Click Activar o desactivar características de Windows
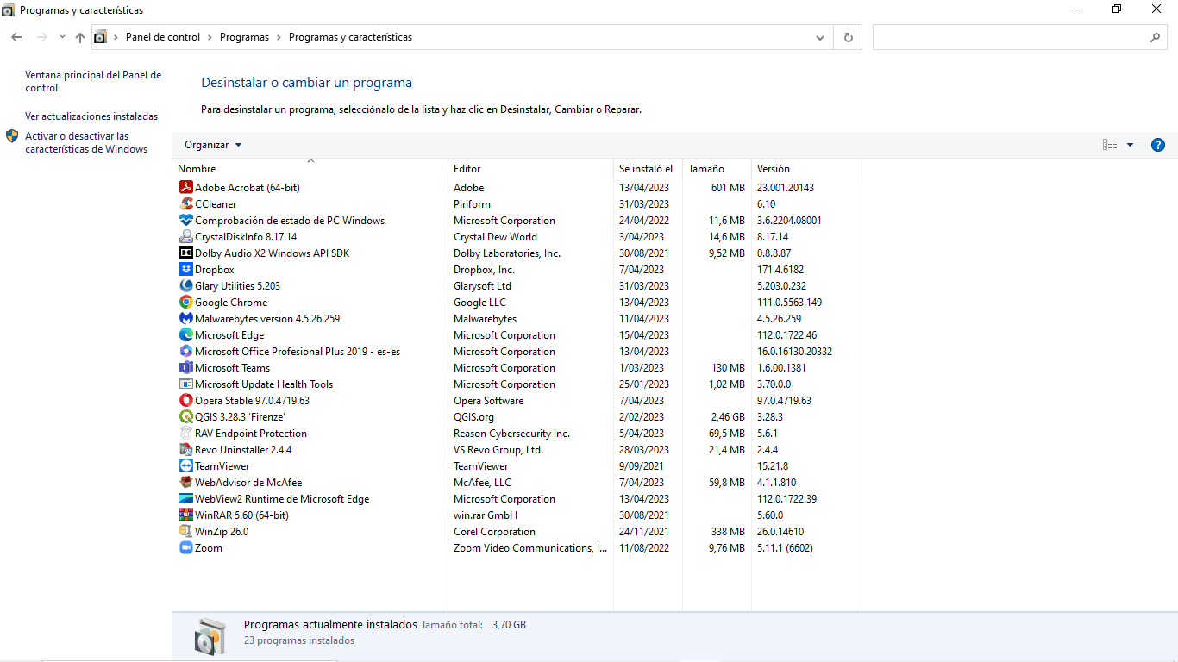The height and width of the screenshot is (662, 1178). tap(86, 142)
